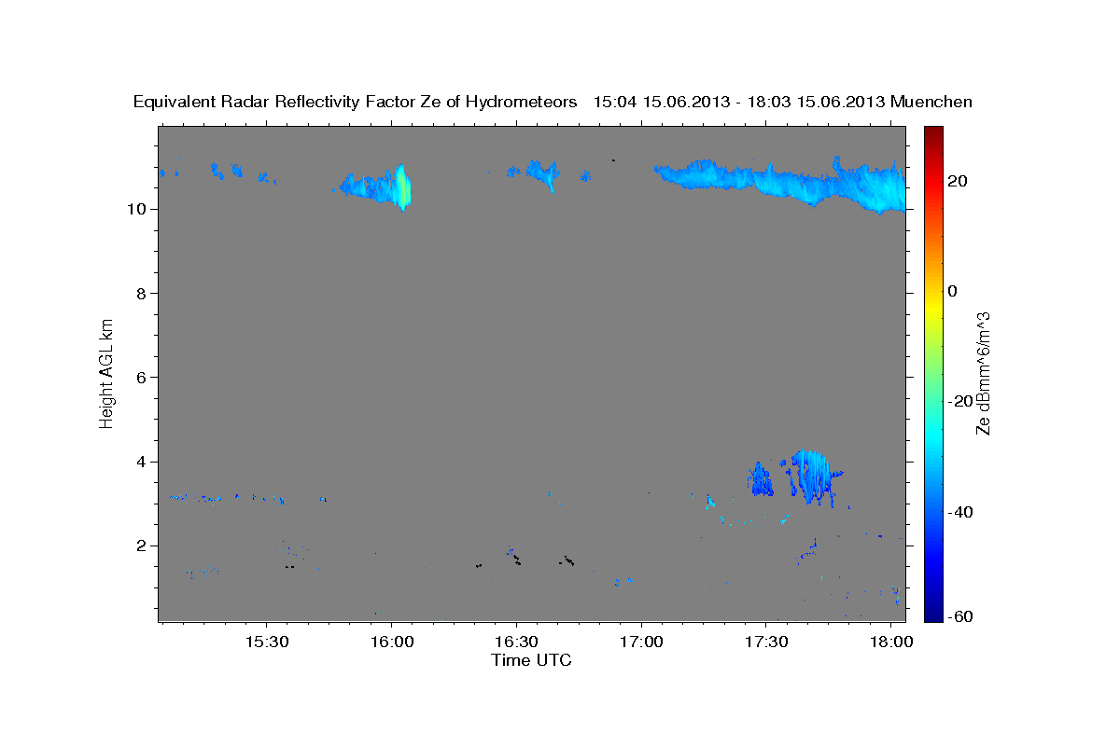This screenshot has width=1120, height=746.
Task: Click the 'Ze dBmm^6/m^3' colorbar label
Action: (983, 374)
